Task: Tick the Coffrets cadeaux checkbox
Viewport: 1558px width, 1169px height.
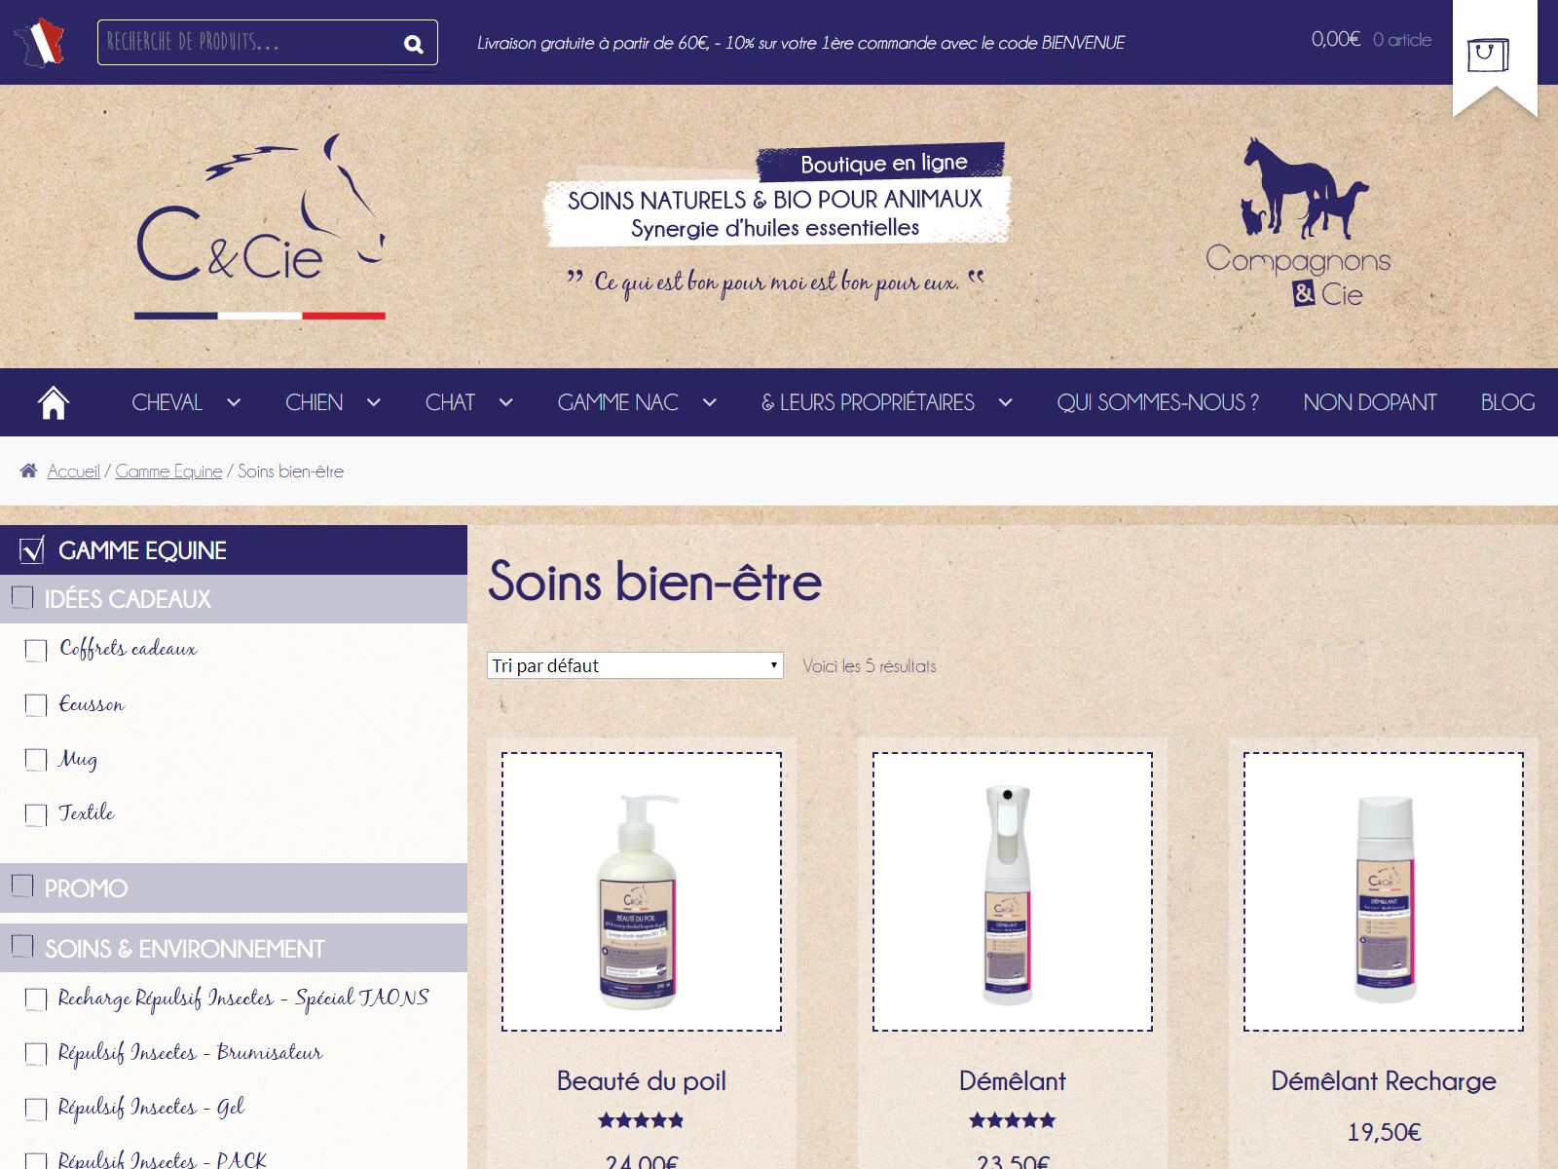Action: click(x=36, y=650)
